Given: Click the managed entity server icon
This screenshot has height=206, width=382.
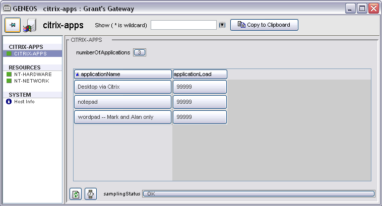Looking at the screenshot, I should [30, 25].
